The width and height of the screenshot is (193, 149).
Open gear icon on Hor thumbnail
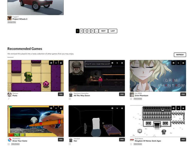tap(122, 108)
